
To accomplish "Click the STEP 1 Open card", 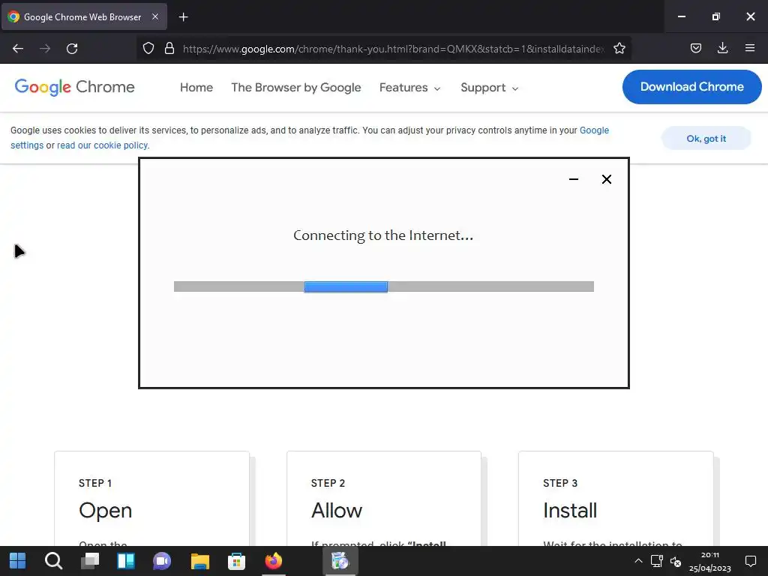I will point(151,499).
